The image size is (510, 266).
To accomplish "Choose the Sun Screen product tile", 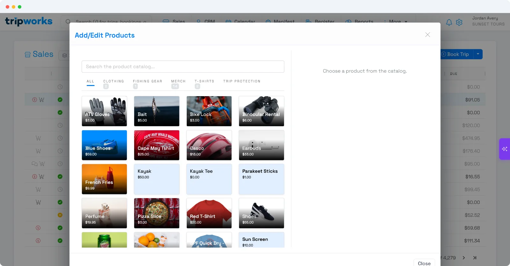I will coord(261,240).
